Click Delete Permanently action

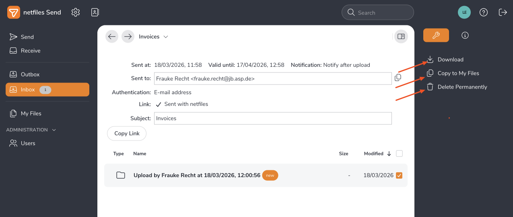pyautogui.click(x=462, y=87)
